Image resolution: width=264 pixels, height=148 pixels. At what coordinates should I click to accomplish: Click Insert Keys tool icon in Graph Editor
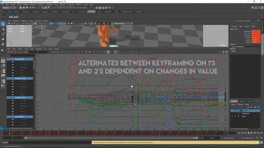tap(12, 52)
